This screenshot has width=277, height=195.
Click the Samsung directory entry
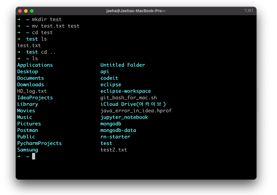coord(28,150)
